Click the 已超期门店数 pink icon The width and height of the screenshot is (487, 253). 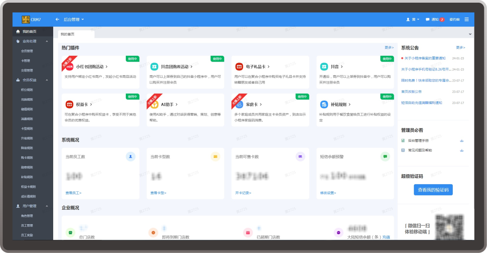click(248, 233)
